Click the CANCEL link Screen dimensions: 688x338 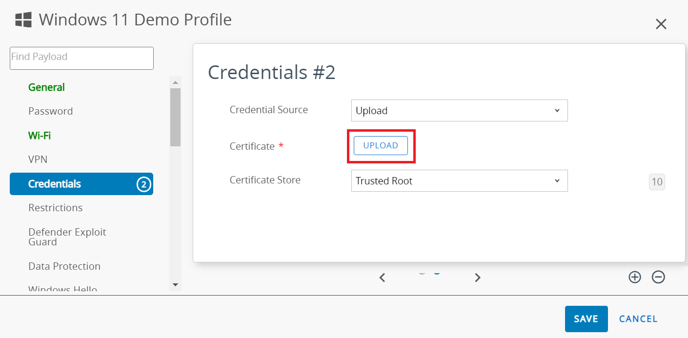pyautogui.click(x=638, y=319)
